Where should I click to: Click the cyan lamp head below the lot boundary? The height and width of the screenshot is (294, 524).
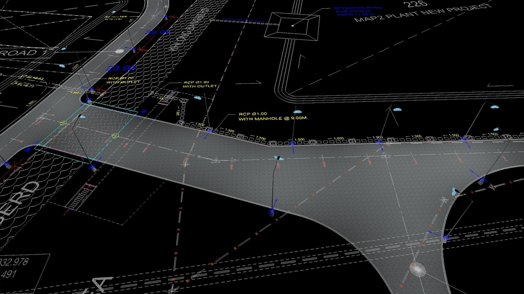(397, 108)
